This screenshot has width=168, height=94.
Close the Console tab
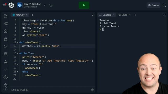[x=114, y=15]
